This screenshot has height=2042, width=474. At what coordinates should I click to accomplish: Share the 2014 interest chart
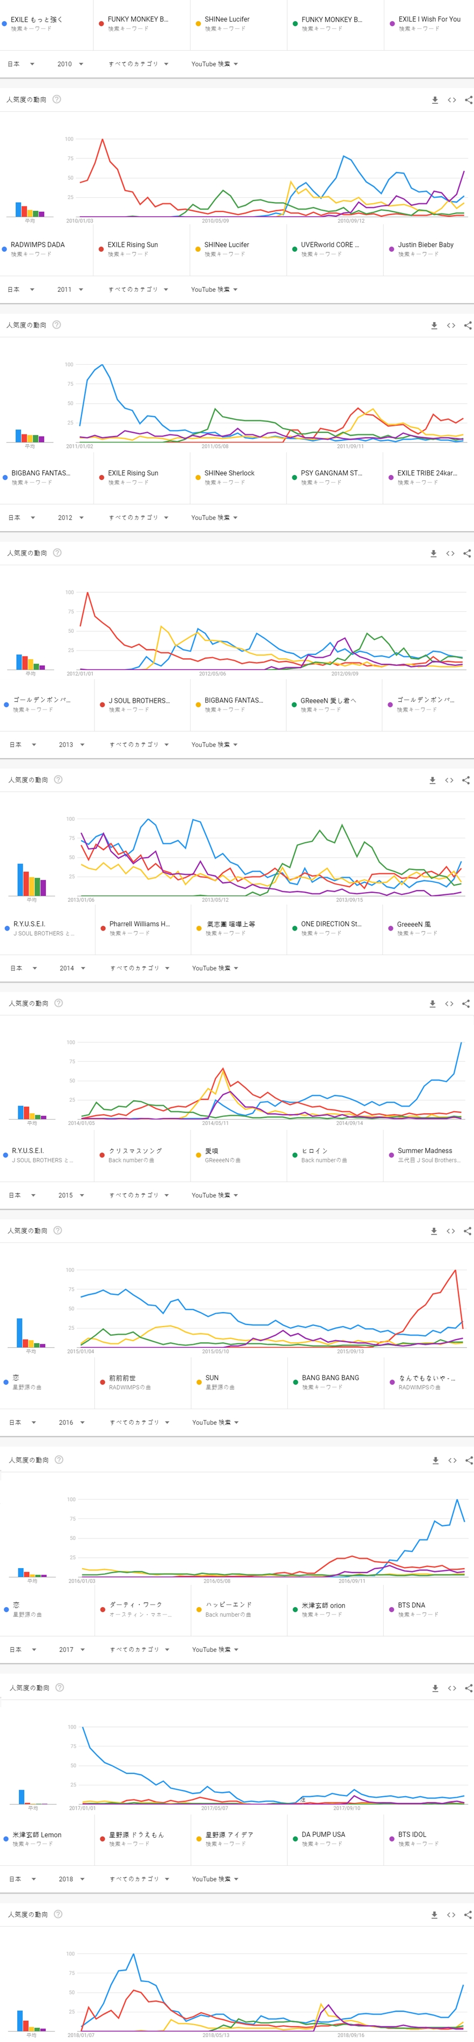466,1003
